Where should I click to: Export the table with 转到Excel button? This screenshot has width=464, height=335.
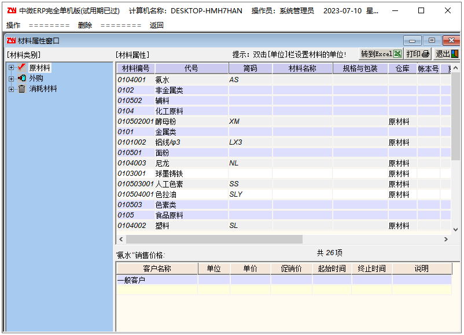tap(381, 54)
